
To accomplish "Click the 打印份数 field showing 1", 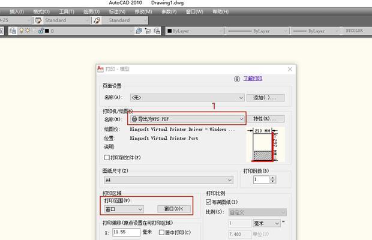I will (x=261, y=179).
